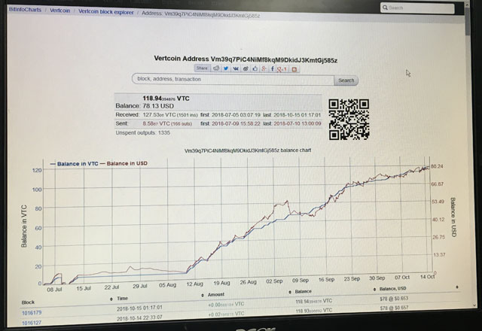The image size is (482, 331).
Task: Open the Vertcoin block explorer breadcrumb
Action: point(106,12)
